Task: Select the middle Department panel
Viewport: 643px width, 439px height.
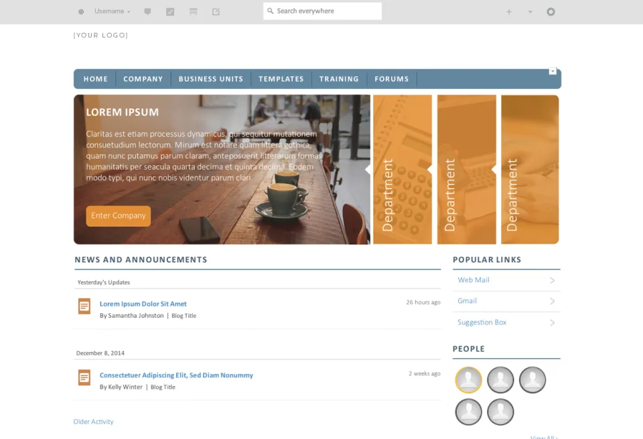Action: point(467,169)
